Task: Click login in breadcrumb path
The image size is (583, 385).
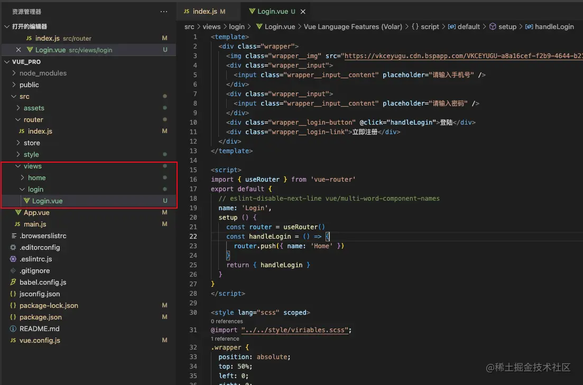Action: [x=237, y=27]
